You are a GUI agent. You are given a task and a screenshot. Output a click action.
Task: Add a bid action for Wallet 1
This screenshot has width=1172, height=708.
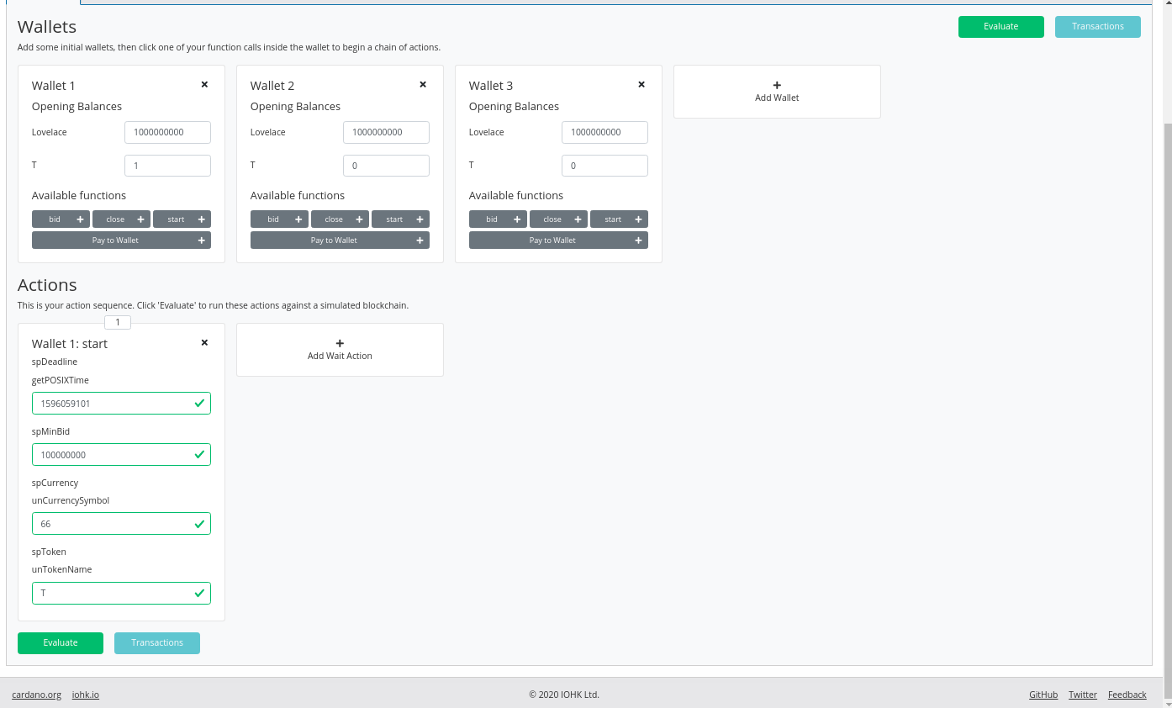point(61,219)
